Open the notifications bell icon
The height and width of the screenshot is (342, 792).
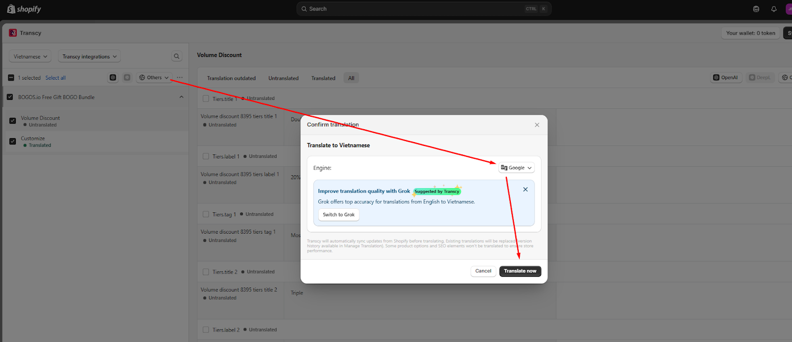[x=774, y=9]
